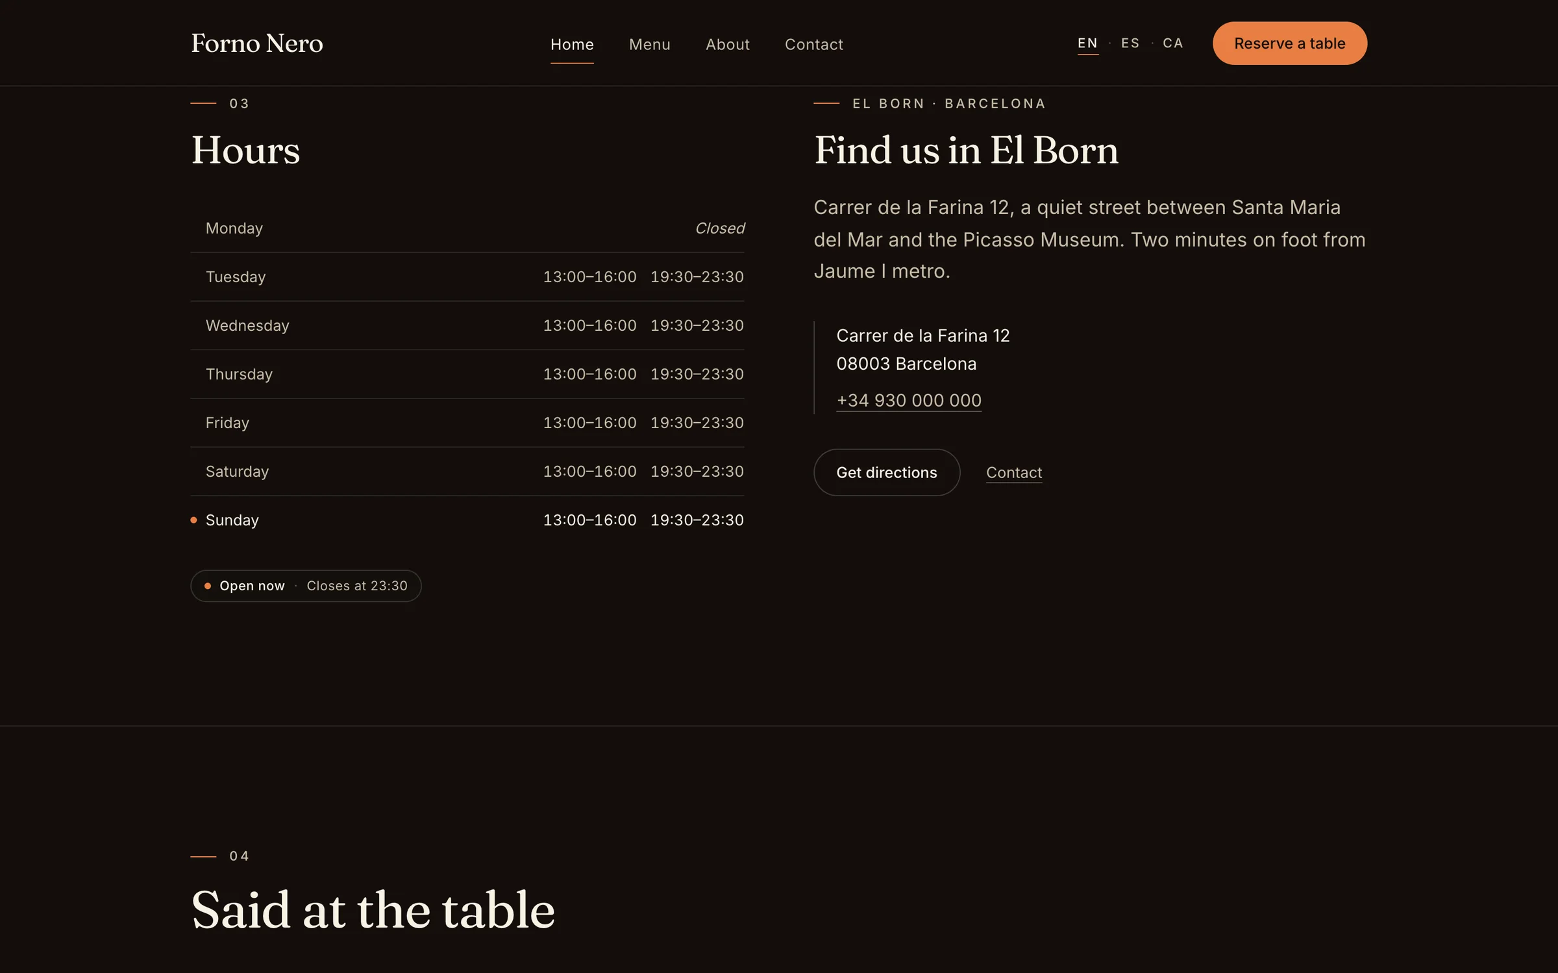Open the Home nav item

click(x=572, y=44)
